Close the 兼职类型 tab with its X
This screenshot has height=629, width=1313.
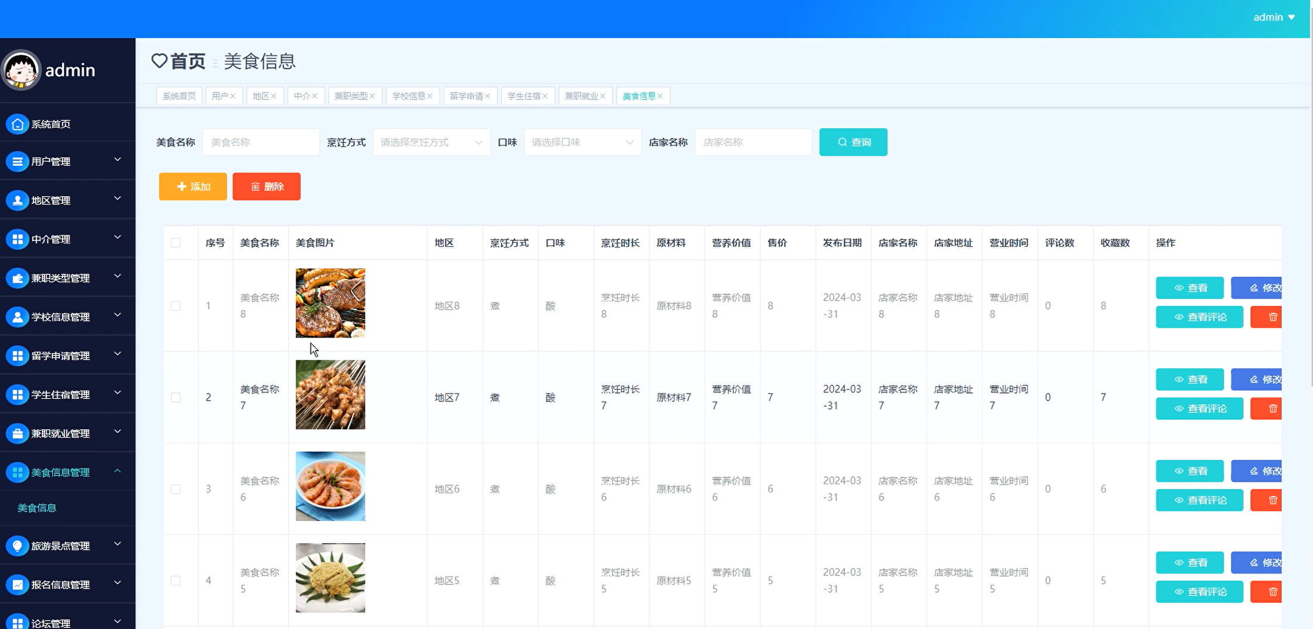(x=372, y=96)
